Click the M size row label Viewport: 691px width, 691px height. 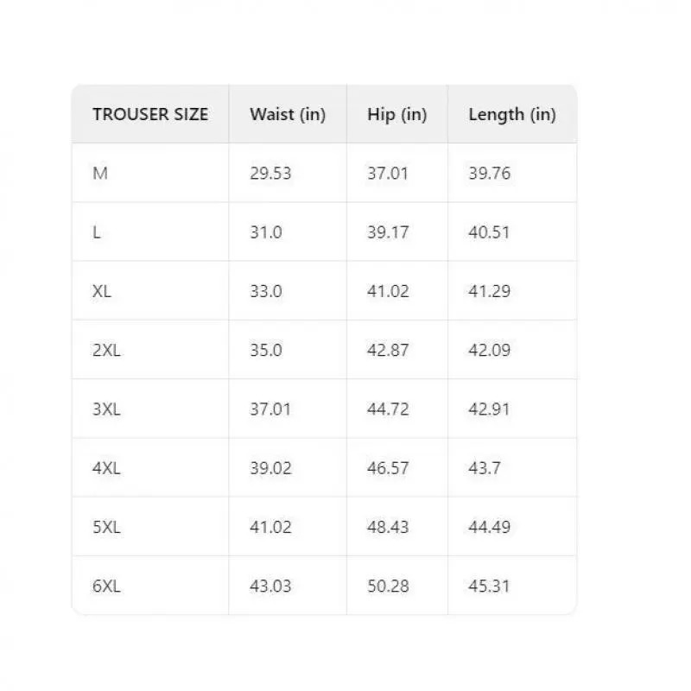pyautogui.click(x=100, y=173)
